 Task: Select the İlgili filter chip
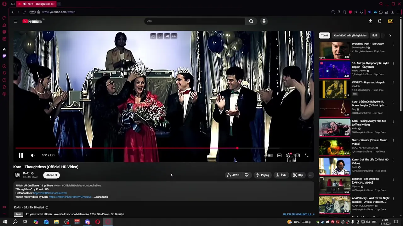point(375,35)
